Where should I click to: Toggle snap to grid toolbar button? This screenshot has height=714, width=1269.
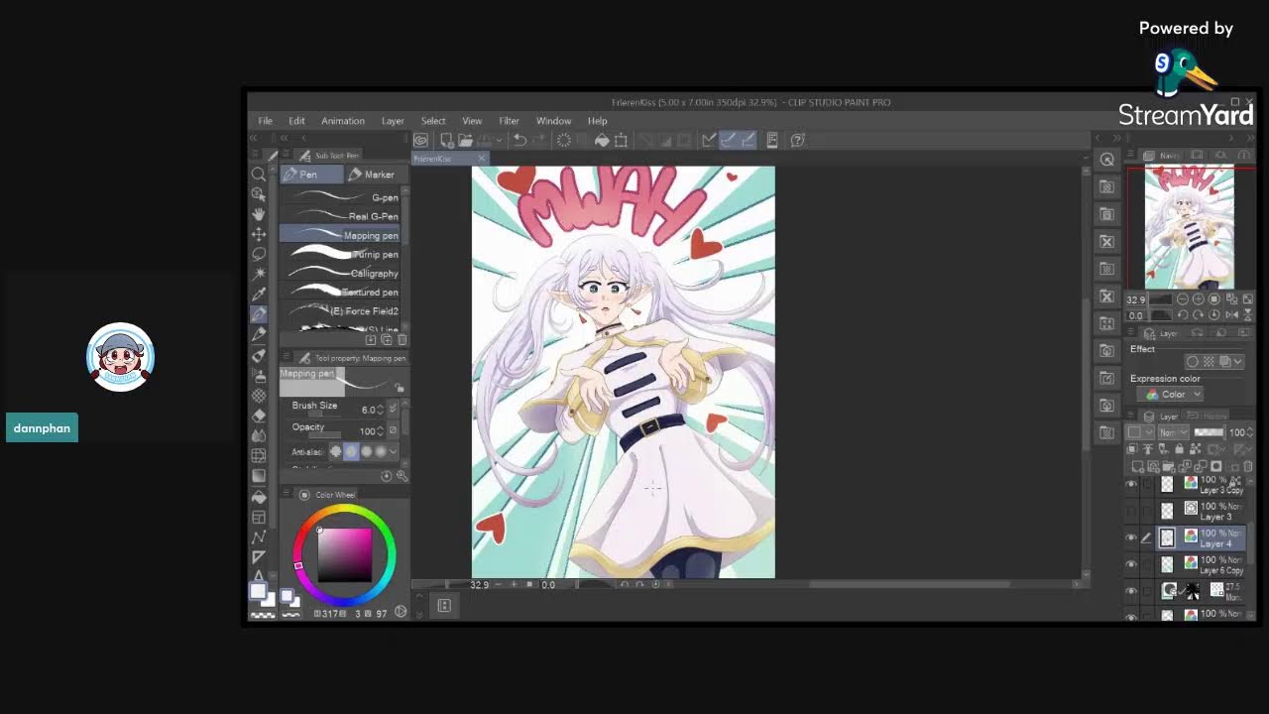[747, 140]
